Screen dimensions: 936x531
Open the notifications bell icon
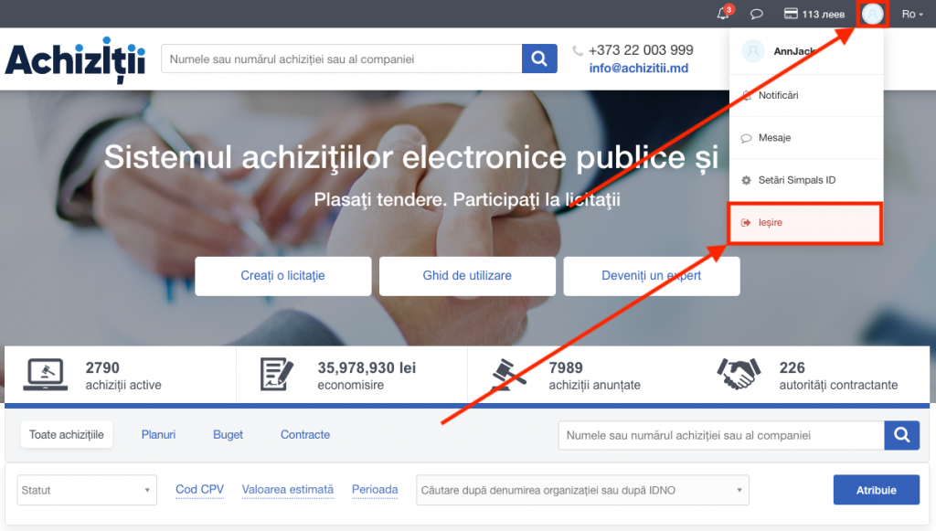pos(724,14)
